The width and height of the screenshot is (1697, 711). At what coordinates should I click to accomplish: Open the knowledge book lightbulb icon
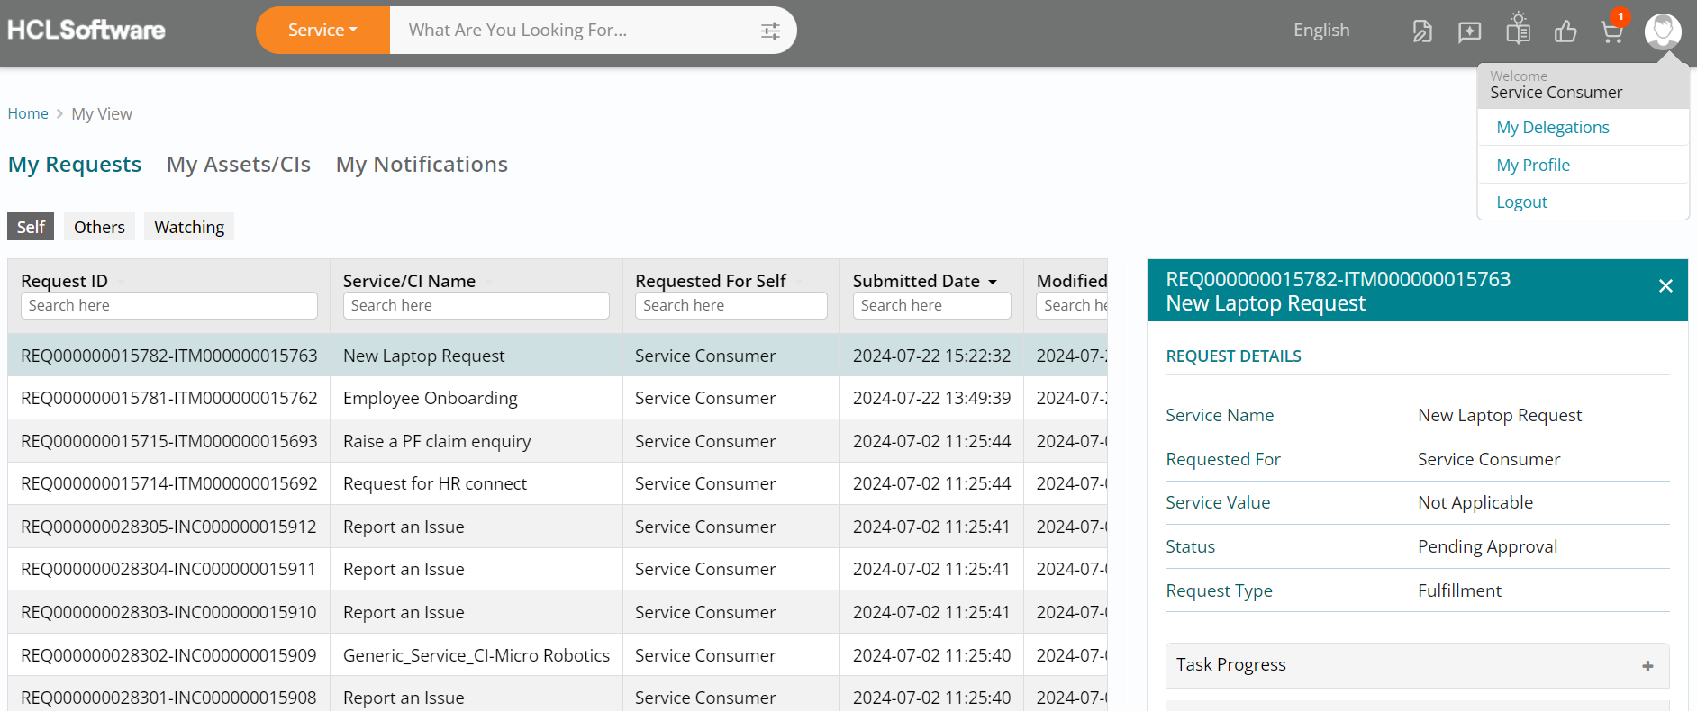[x=1518, y=30]
